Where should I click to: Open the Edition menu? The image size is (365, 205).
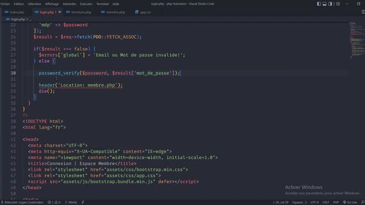19,4
